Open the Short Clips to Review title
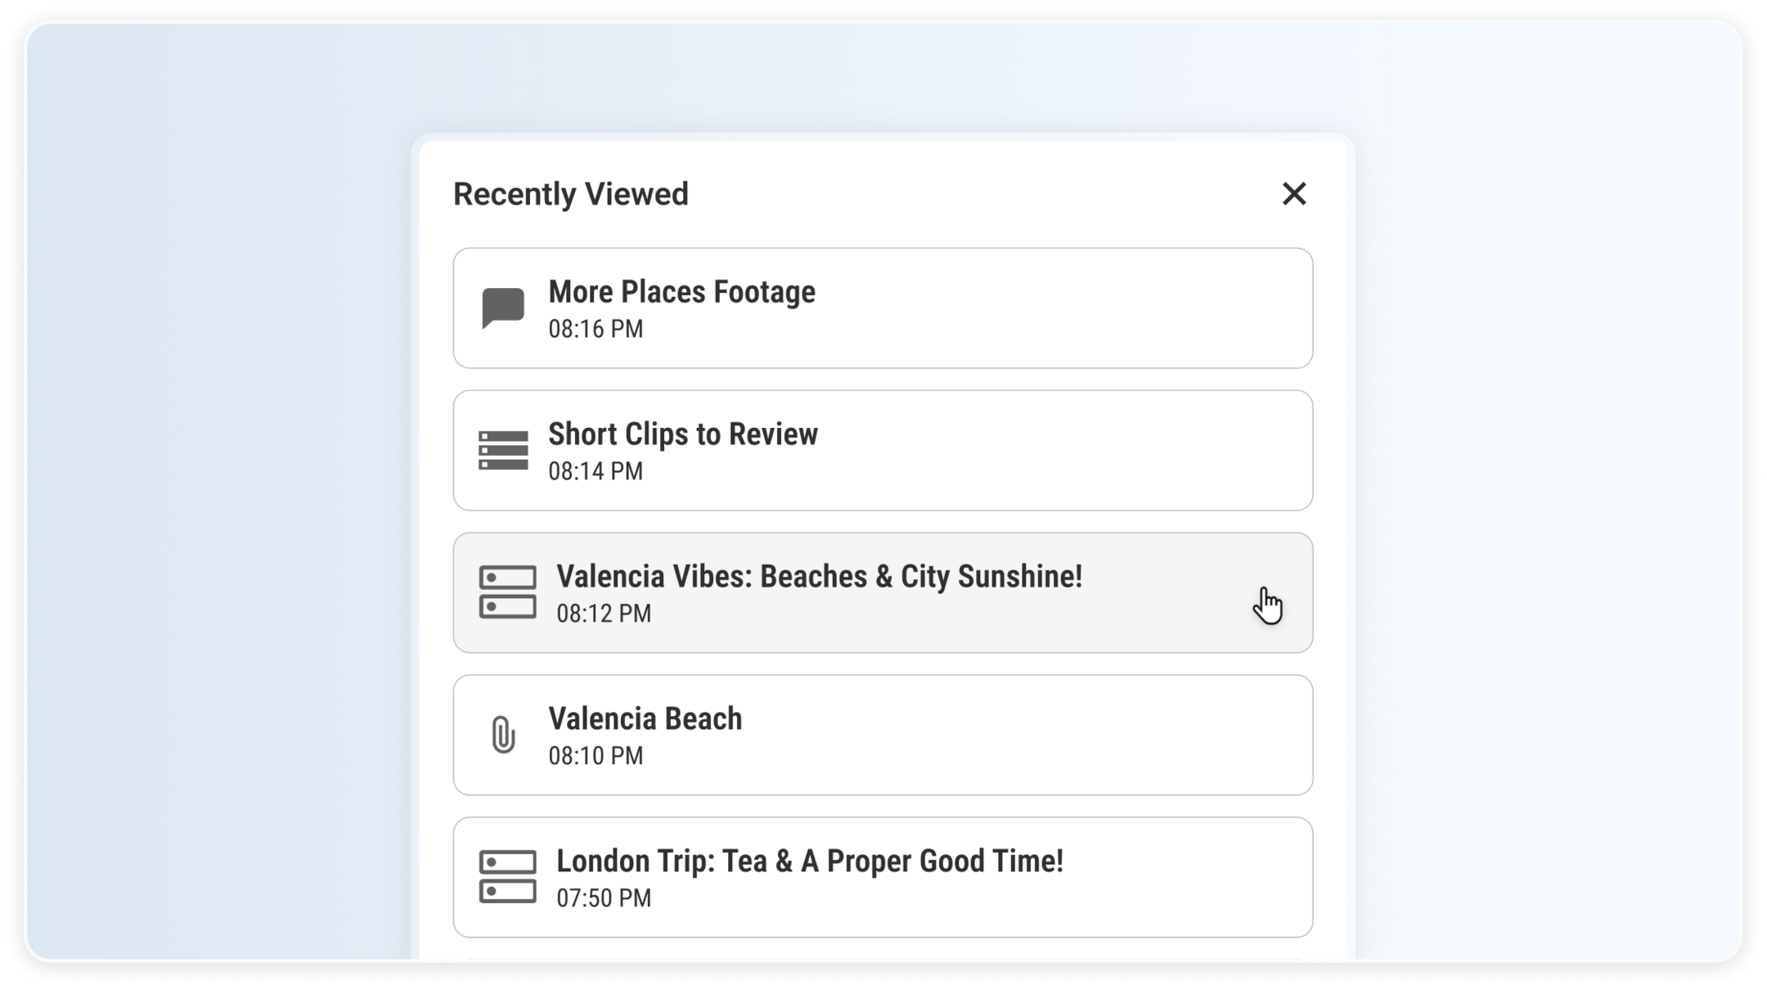 pyautogui.click(x=682, y=434)
